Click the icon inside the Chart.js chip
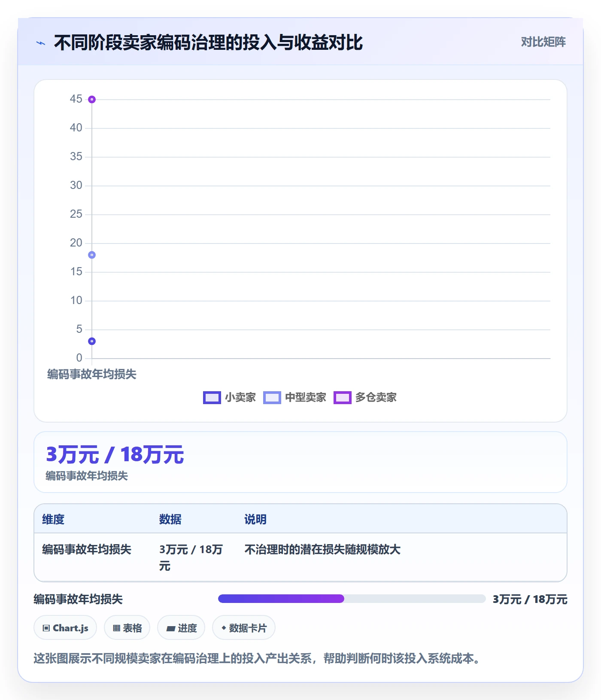601x700 pixels. [x=46, y=628]
